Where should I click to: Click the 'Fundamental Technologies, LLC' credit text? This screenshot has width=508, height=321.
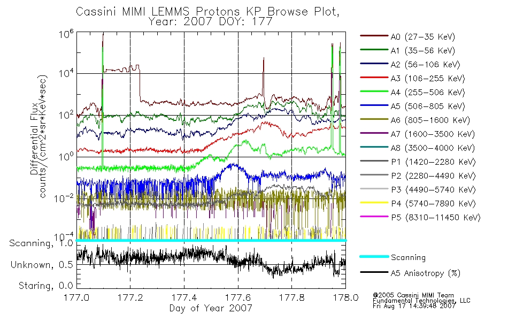pos(421,301)
